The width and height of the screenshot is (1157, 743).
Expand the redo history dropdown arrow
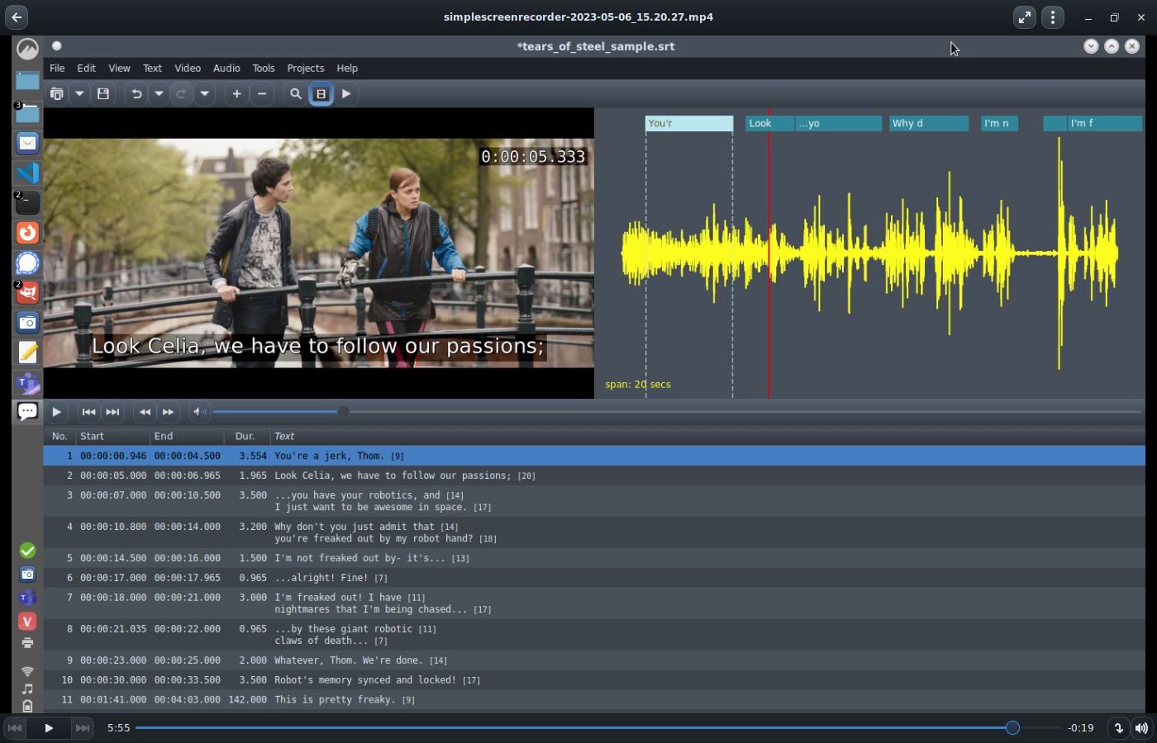pos(204,94)
